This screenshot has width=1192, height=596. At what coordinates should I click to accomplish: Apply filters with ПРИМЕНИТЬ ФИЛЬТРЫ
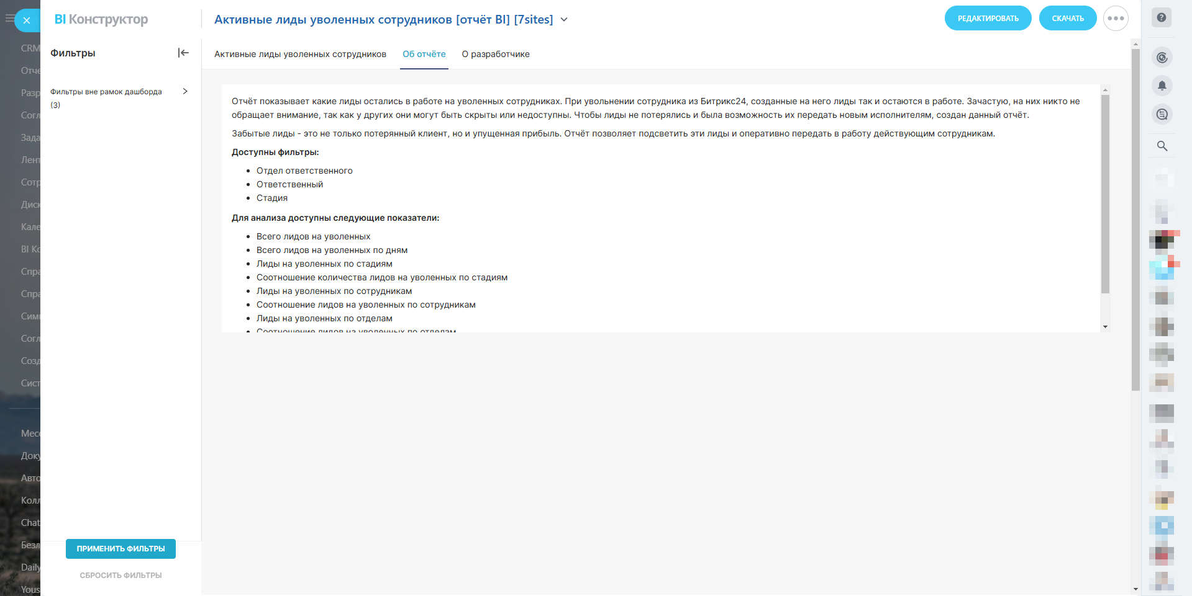(x=121, y=549)
